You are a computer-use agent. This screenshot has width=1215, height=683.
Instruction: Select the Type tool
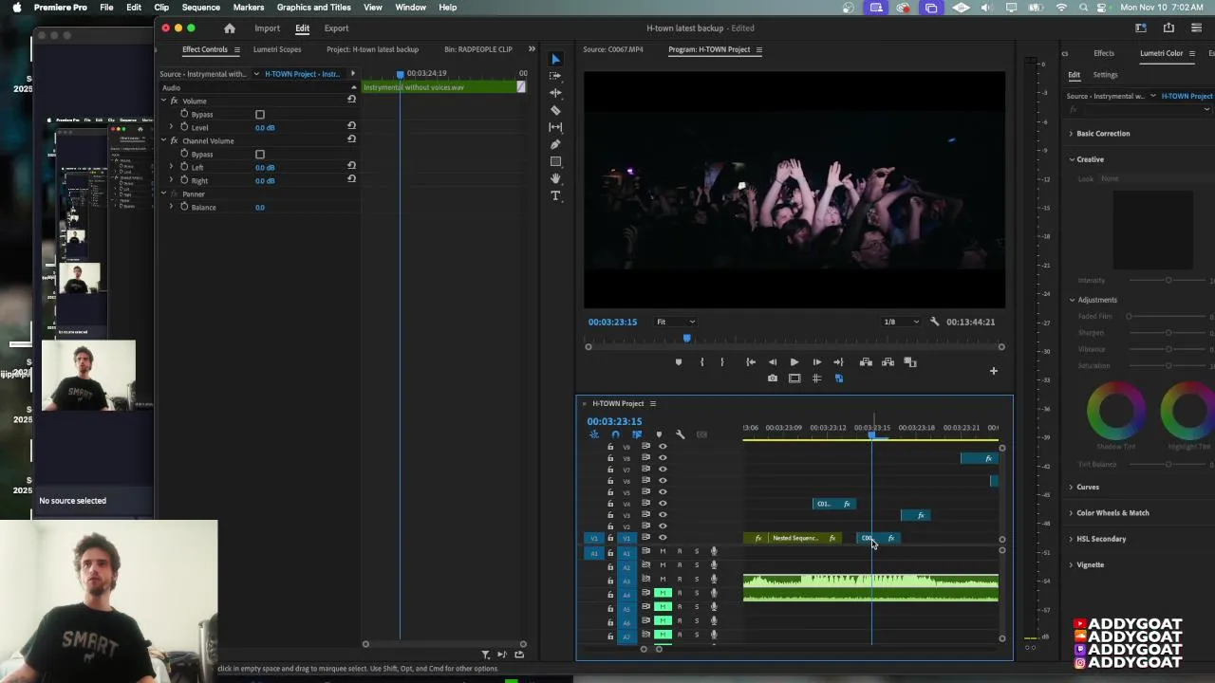[556, 195]
